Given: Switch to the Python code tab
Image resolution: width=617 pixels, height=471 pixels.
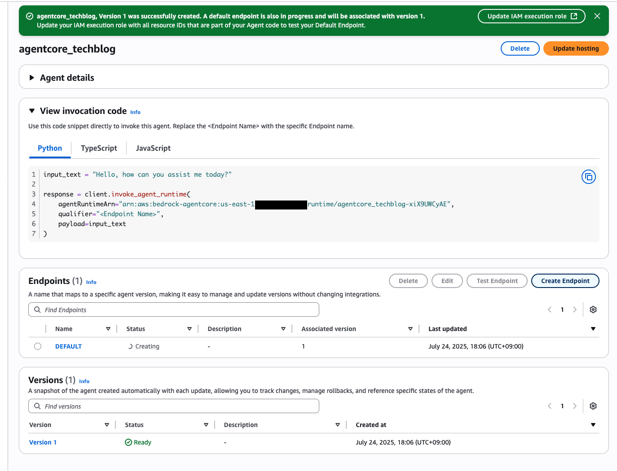Looking at the screenshot, I should (50, 148).
